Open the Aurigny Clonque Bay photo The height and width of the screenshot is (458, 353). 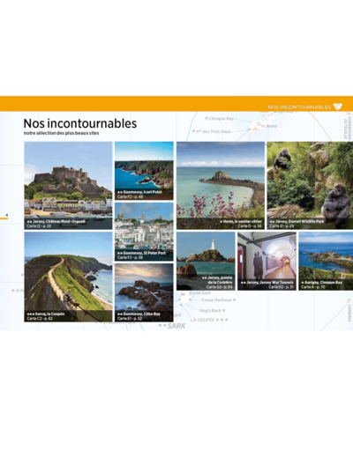point(326,261)
